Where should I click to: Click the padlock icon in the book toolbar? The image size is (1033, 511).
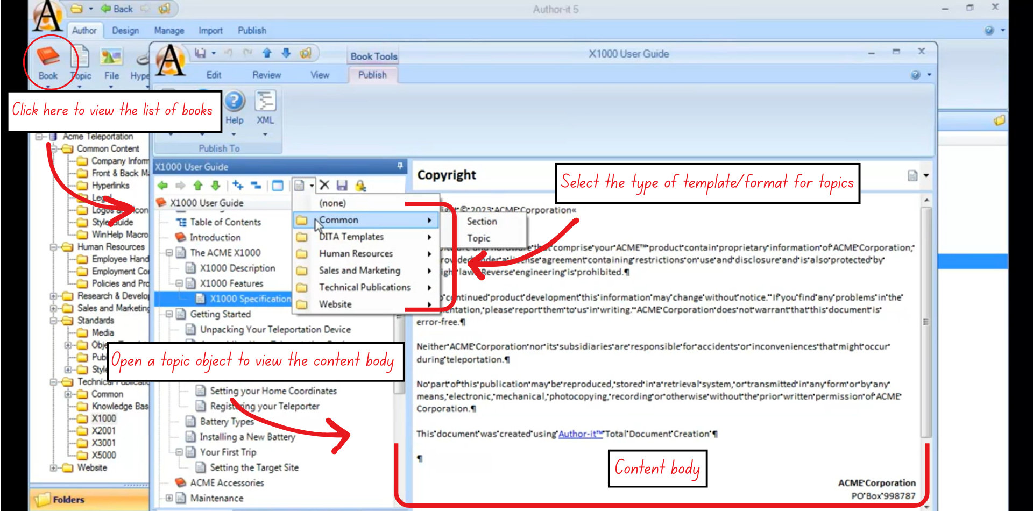point(360,186)
